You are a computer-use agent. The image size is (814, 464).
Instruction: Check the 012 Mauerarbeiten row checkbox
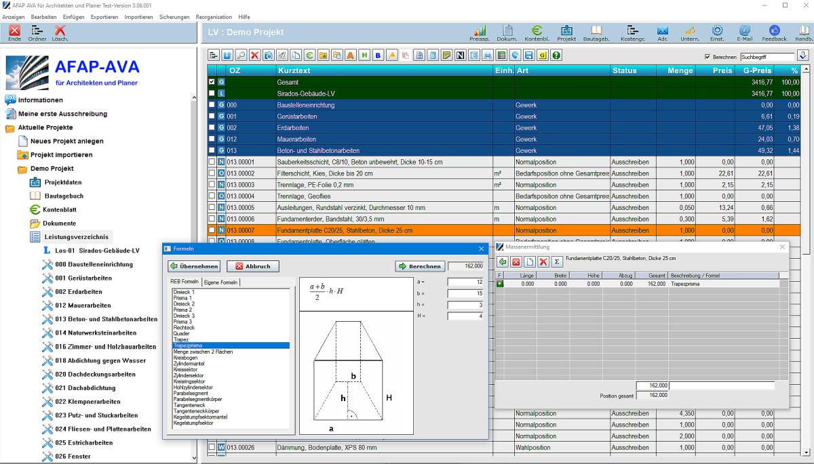(212, 139)
